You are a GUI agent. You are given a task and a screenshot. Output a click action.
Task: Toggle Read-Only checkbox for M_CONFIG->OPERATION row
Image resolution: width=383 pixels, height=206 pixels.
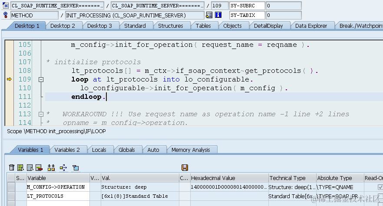(x=380, y=187)
